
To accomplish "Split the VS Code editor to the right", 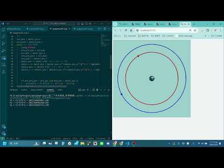I will [x=105, y=29].
